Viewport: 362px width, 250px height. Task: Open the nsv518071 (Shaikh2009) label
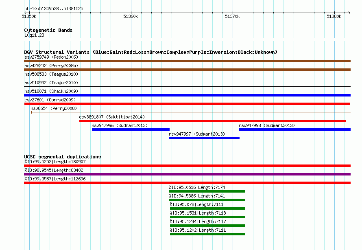click(x=51, y=91)
